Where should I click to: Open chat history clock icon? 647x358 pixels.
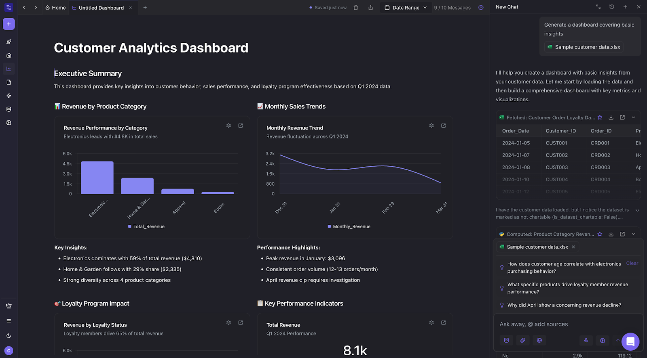click(x=612, y=7)
